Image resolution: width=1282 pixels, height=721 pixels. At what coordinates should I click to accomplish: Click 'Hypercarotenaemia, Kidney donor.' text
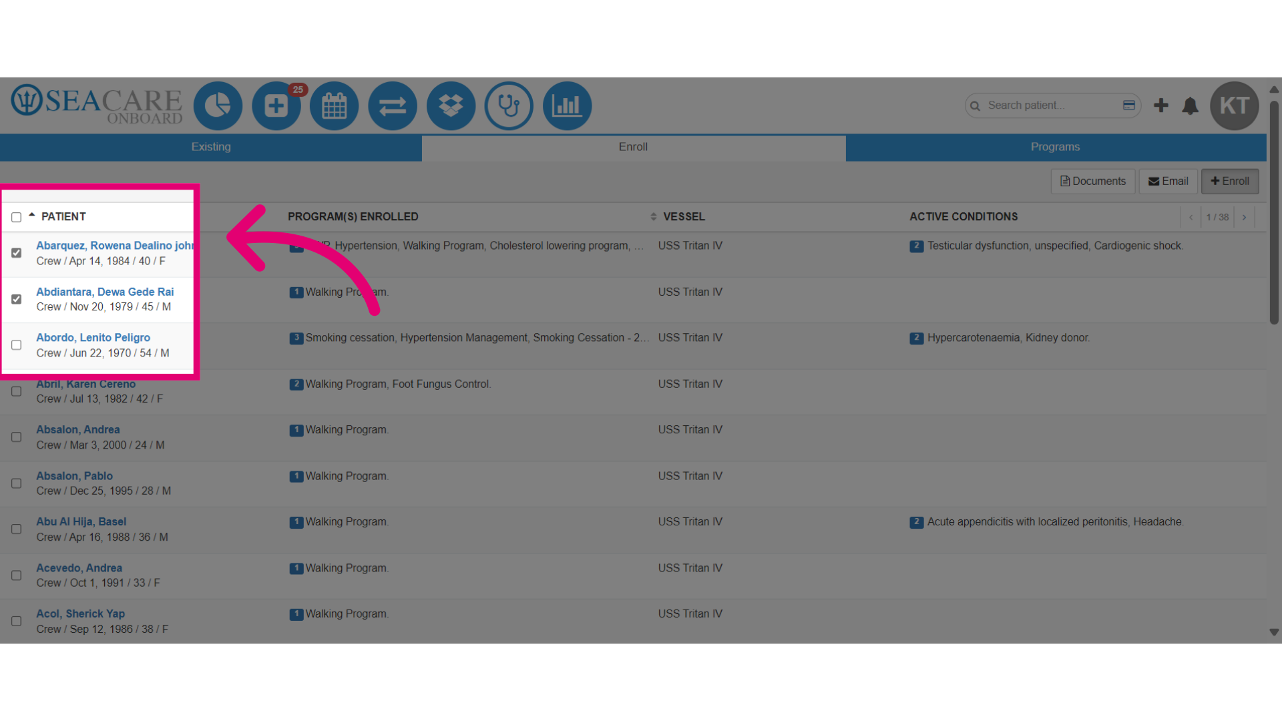click(x=1008, y=338)
